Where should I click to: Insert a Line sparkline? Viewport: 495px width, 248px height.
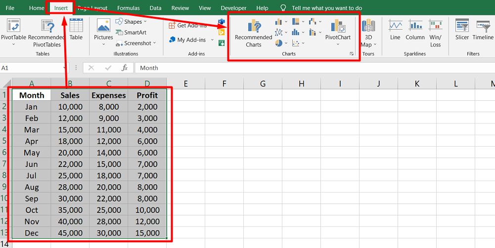[x=395, y=29]
